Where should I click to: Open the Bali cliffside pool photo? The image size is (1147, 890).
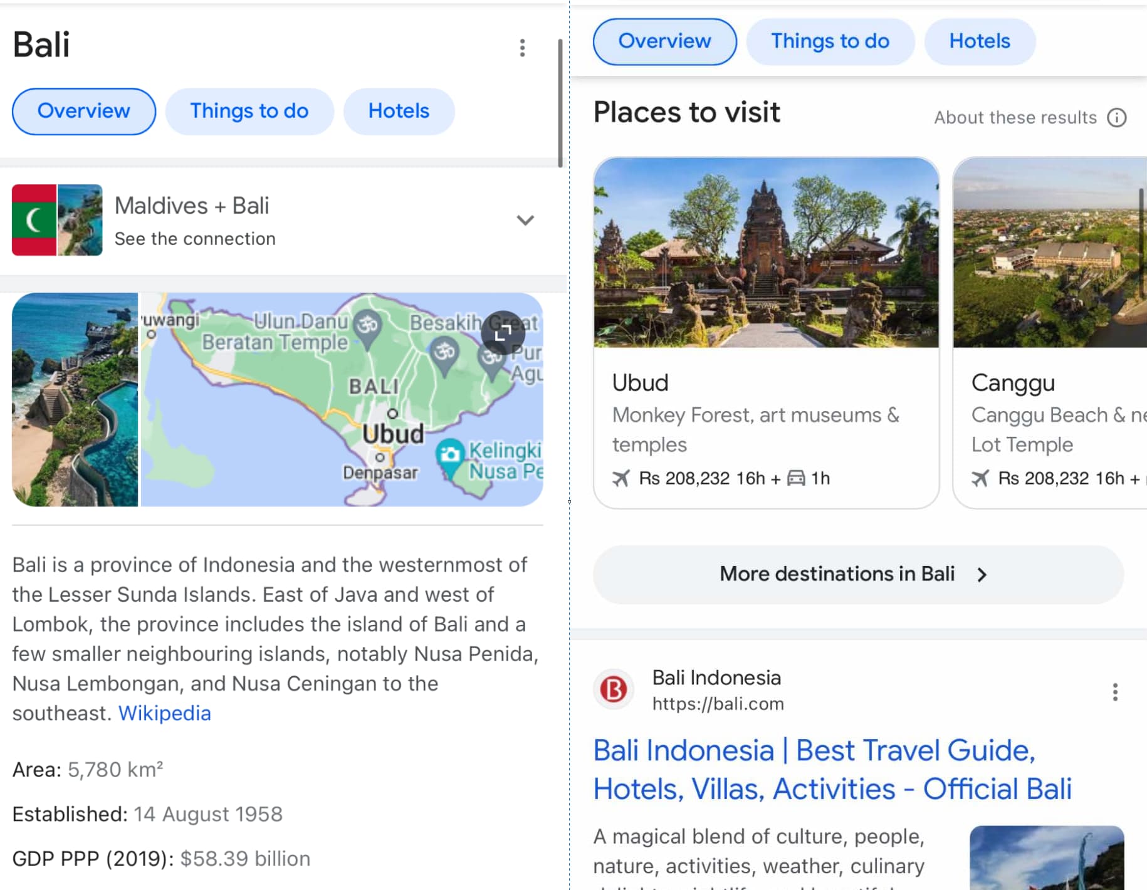tap(75, 399)
